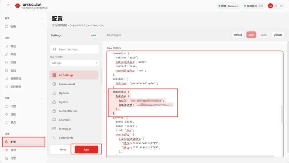This screenshot has height=163, width=289.
Task: Open 实例 instances in sidebar
Action: [x=23, y=62]
